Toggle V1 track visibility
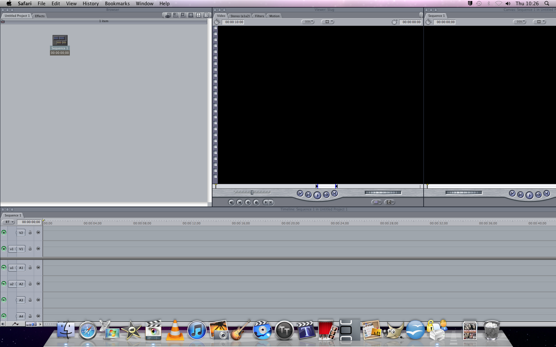This screenshot has height=347, width=556. (x=4, y=249)
